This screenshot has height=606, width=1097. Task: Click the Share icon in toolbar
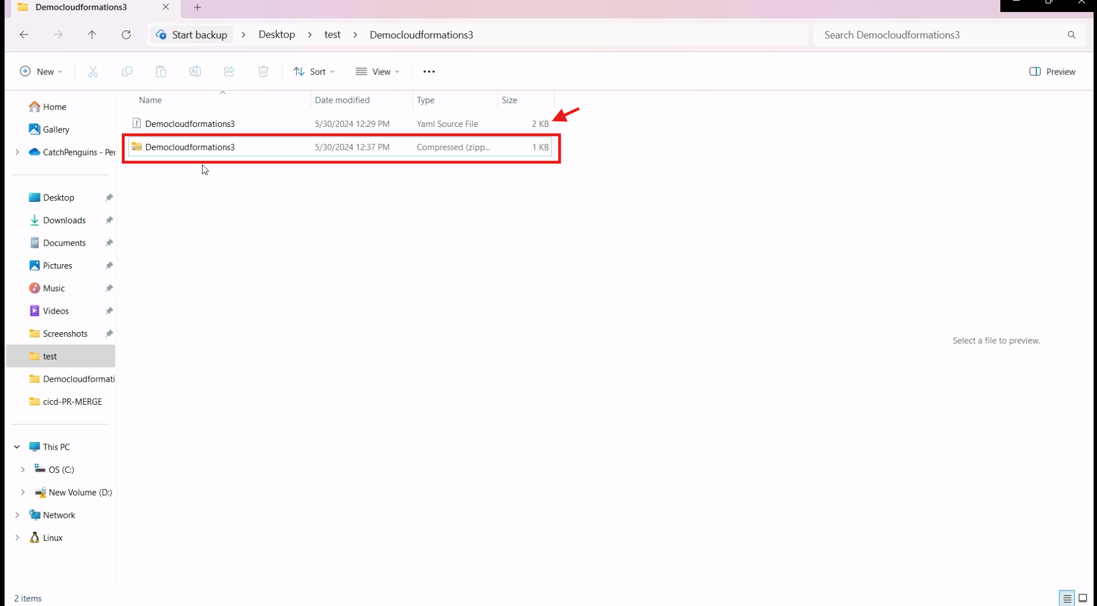(x=229, y=71)
